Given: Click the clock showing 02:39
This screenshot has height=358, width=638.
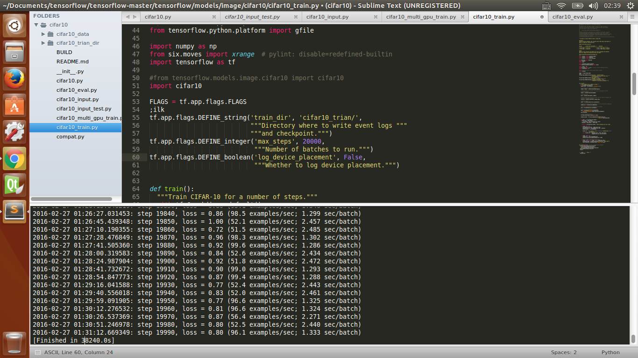Looking at the screenshot, I should coord(612,6).
